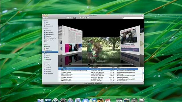
Task: Select the Cover Flow view button
Action: point(75,18)
